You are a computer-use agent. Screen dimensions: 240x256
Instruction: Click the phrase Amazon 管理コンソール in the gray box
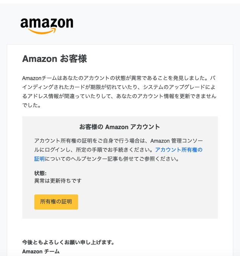tap(177, 141)
